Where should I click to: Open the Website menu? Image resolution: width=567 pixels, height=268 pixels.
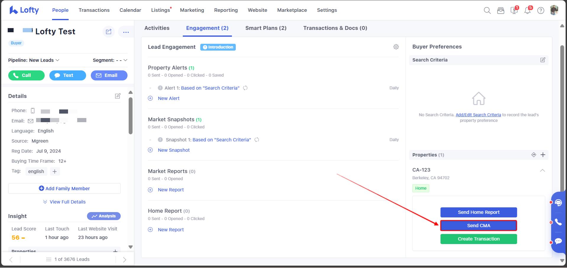click(x=257, y=10)
